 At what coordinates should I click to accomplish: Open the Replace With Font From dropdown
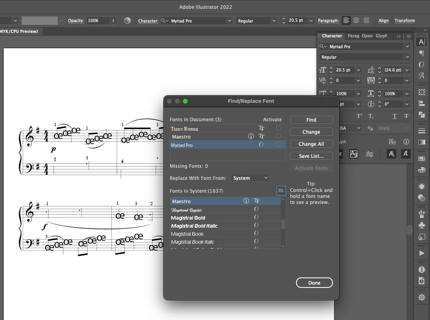(x=250, y=178)
